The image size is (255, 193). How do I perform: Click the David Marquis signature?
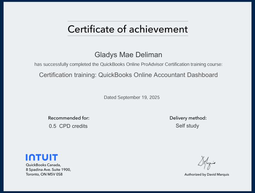207,163
